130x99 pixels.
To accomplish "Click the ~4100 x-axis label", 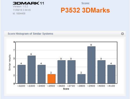I will click(111, 86).
